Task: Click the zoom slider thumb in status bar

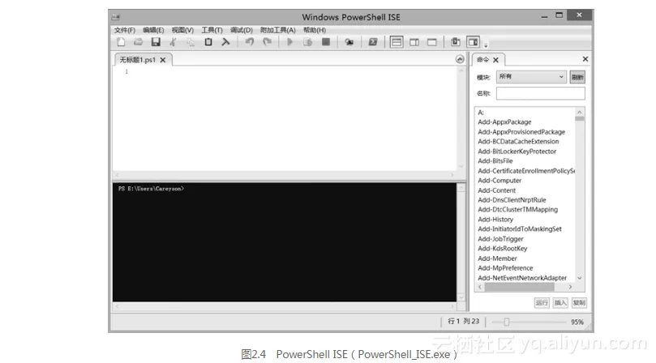Action: click(506, 322)
